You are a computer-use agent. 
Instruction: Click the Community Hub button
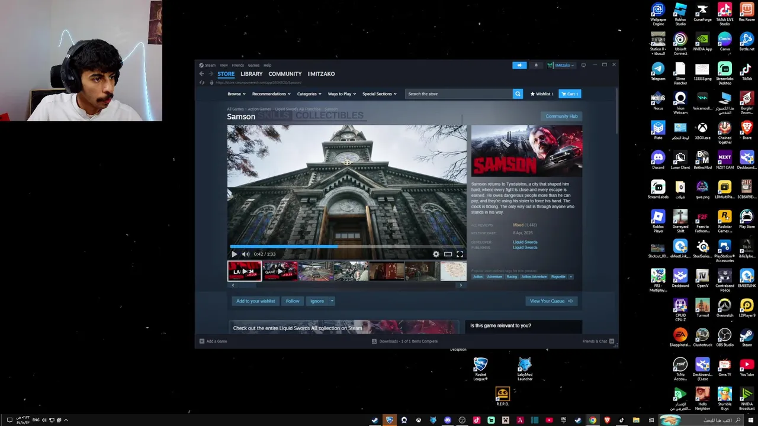[x=561, y=116]
